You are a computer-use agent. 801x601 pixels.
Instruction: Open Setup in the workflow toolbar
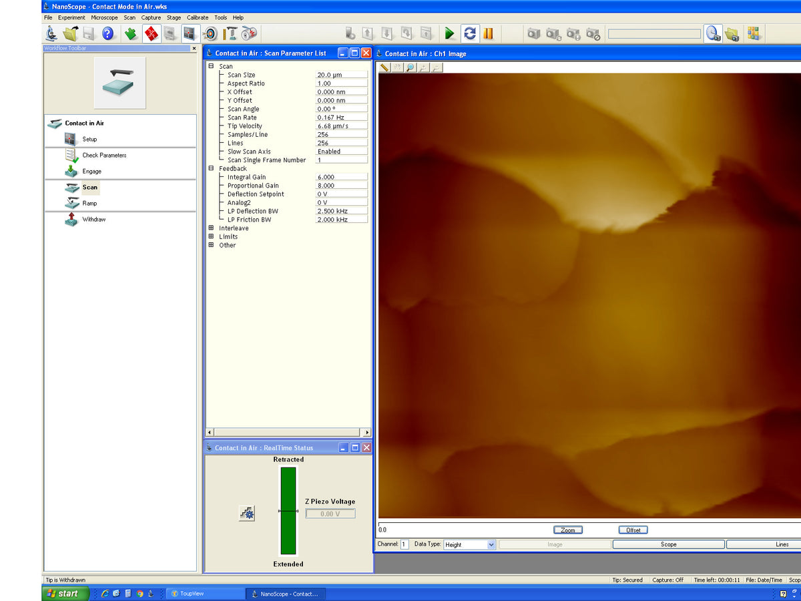(89, 139)
